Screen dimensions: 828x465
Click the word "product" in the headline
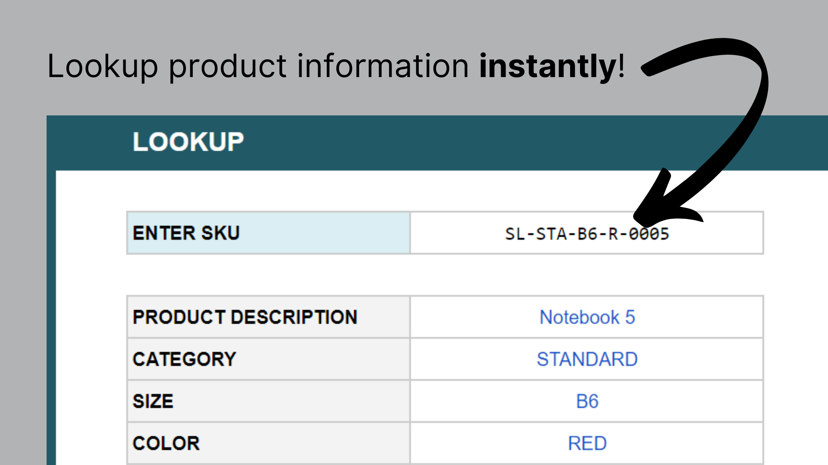[227, 66]
